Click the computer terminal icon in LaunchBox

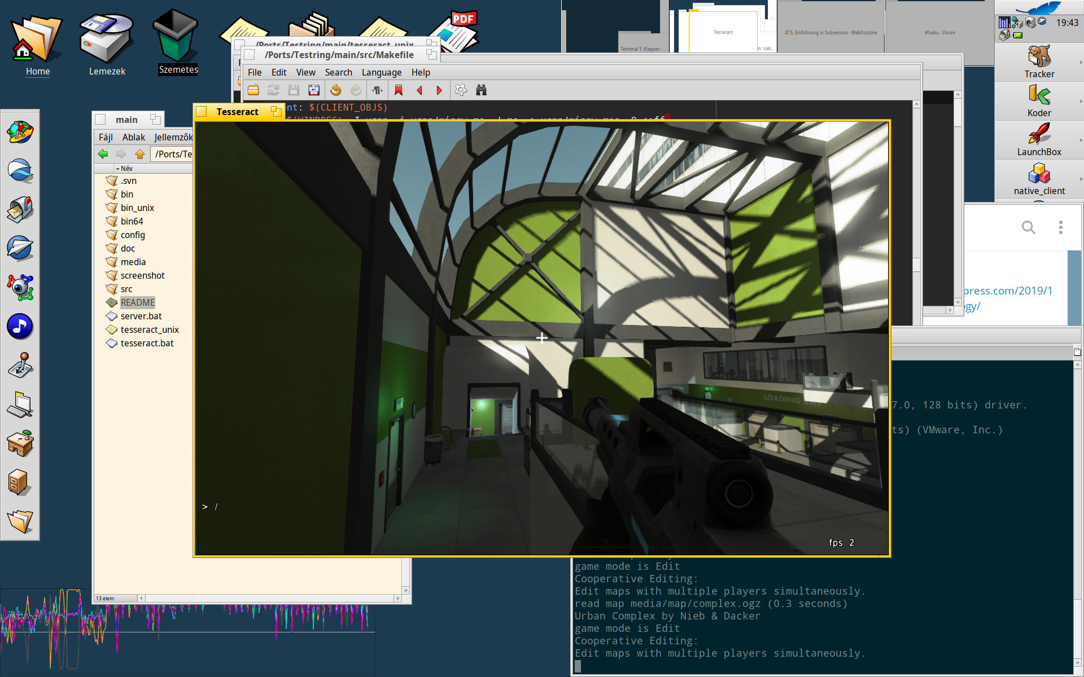pyautogui.click(x=20, y=405)
